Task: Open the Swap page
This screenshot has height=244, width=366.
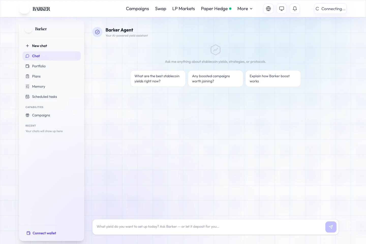Action: click(x=161, y=9)
